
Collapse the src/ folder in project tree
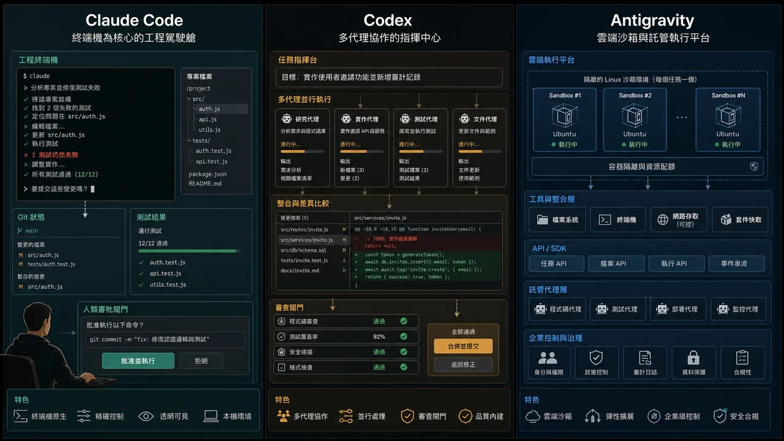click(x=198, y=99)
